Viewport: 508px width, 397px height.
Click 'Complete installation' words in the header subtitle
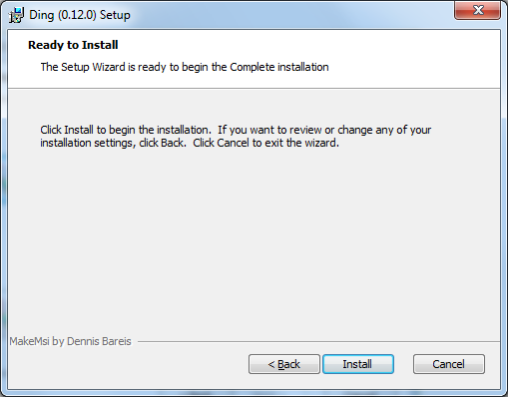pyautogui.click(x=279, y=67)
